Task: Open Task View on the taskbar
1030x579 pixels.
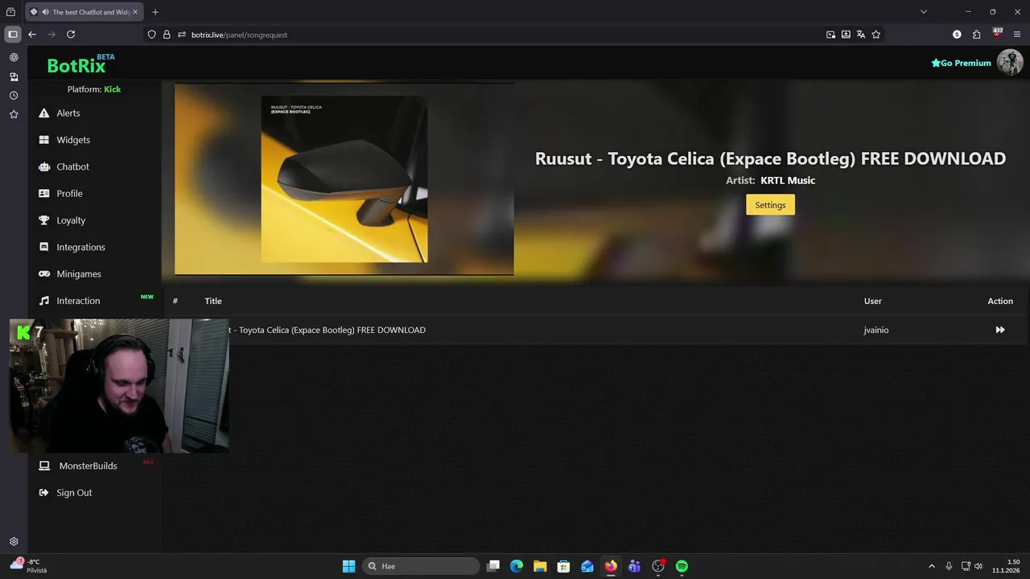Action: coord(493,566)
